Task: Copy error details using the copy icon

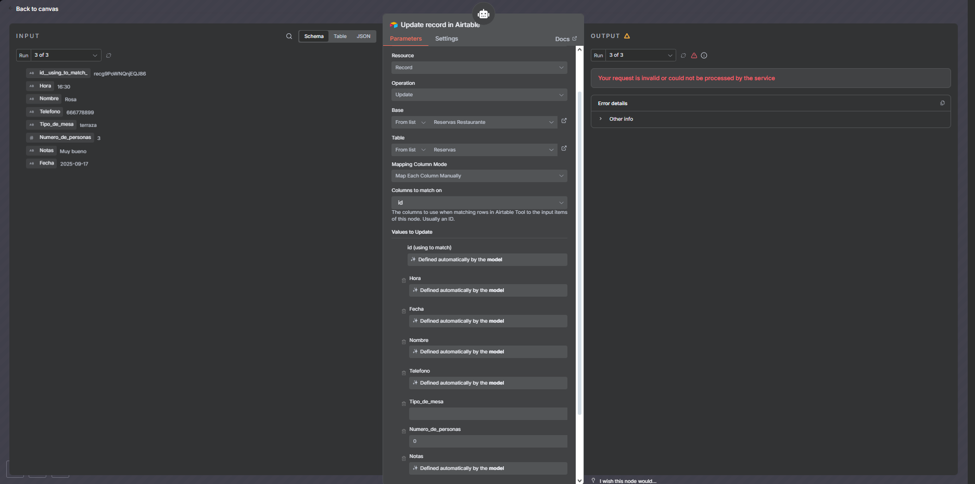Action: (x=942, y=103)
